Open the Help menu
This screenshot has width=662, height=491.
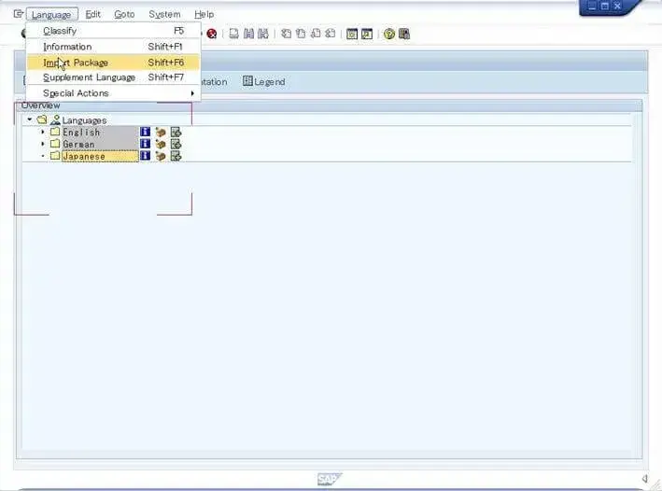204,14
